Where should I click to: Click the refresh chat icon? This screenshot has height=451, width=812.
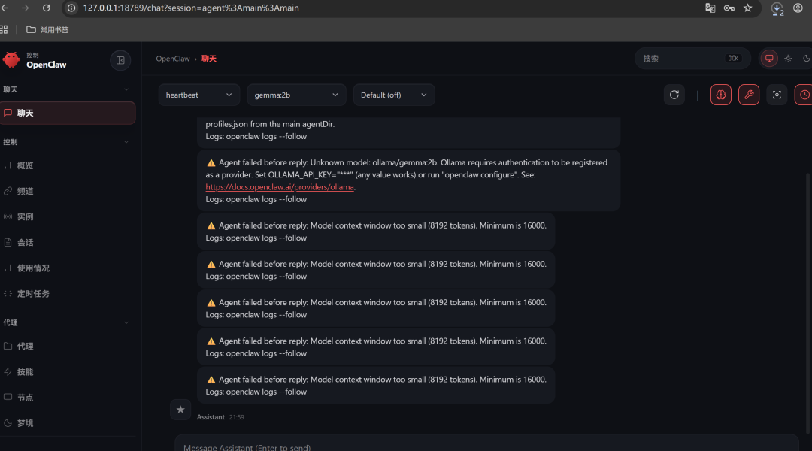point(674,95)
